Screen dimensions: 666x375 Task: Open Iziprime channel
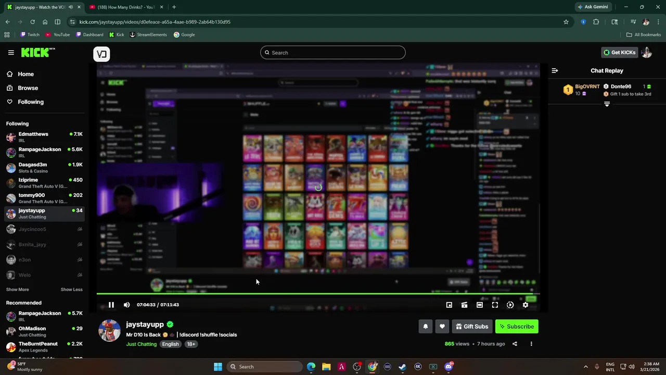44,183
